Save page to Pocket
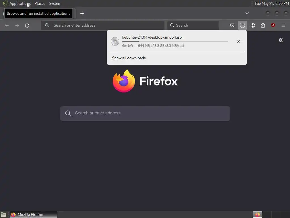 232,25
